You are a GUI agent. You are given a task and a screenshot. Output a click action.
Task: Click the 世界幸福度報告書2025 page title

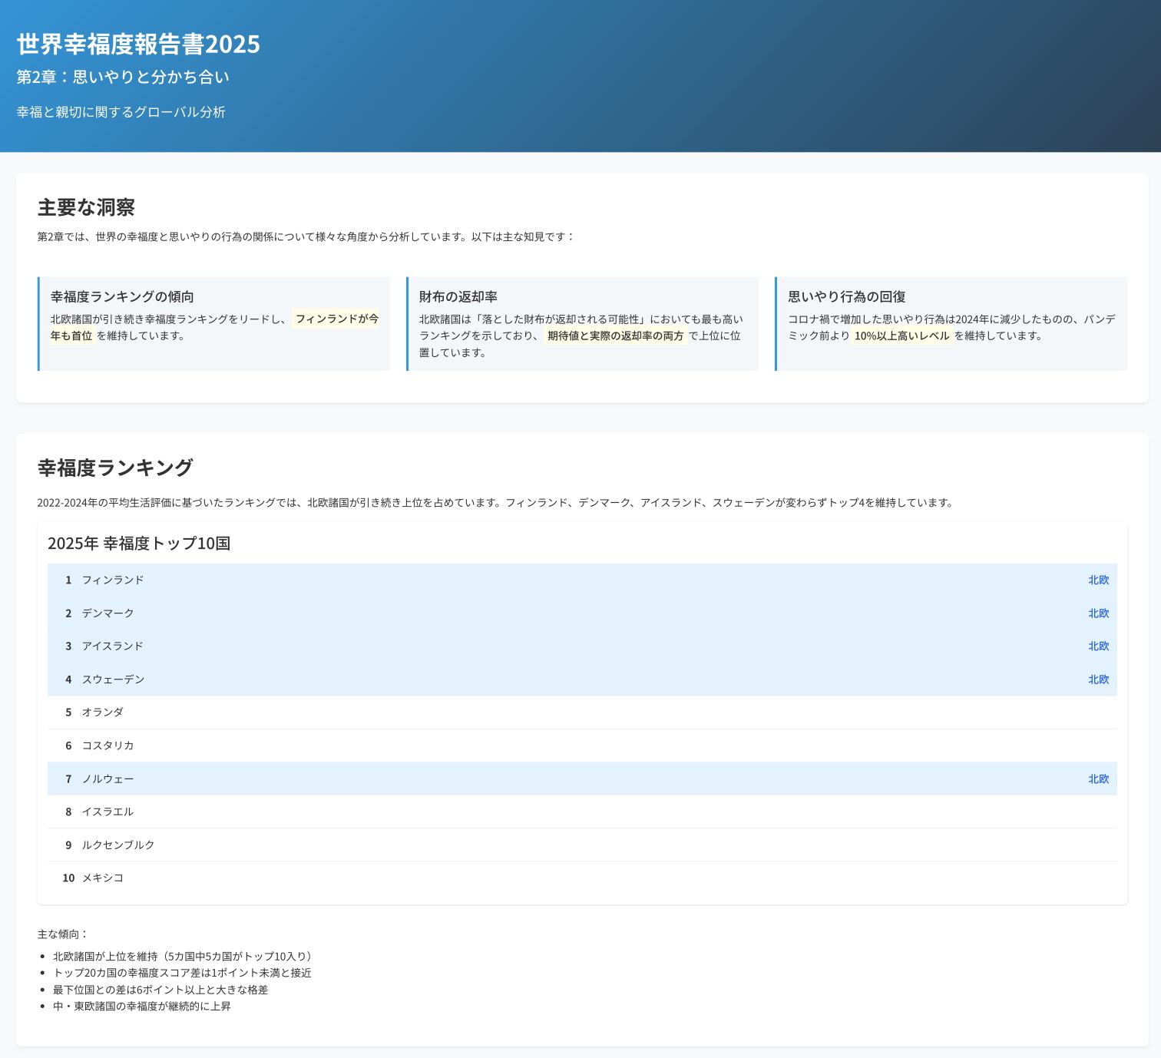coord(138,44)
